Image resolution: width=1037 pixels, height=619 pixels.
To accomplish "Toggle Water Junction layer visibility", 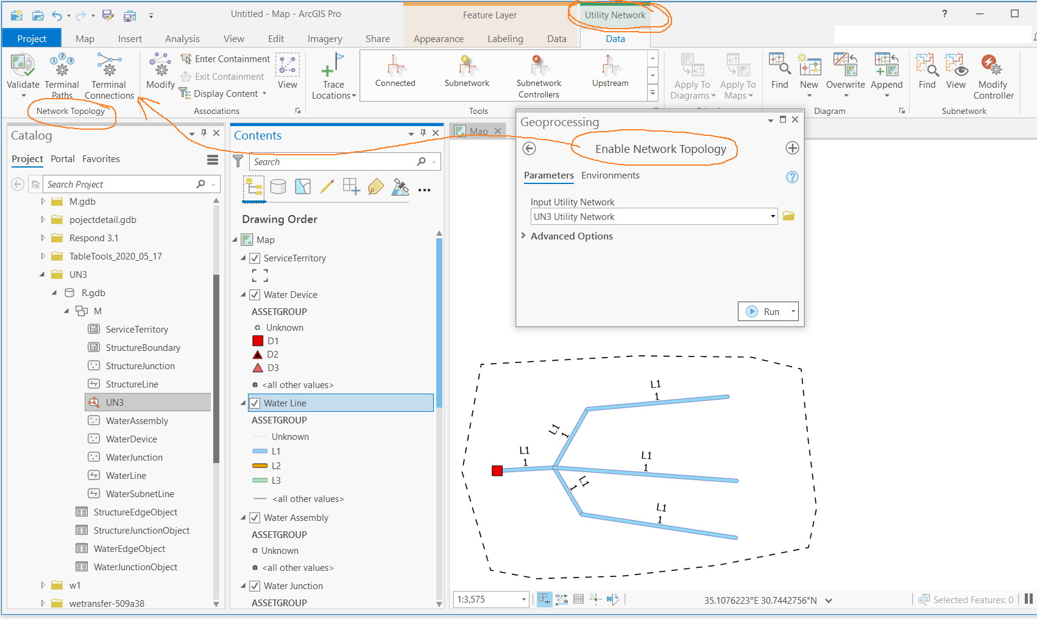I will [255, 586].
